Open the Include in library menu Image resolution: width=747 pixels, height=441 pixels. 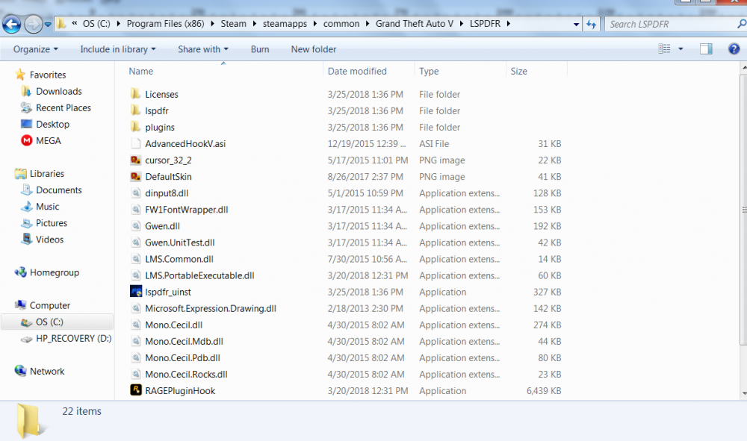(118, 49)
